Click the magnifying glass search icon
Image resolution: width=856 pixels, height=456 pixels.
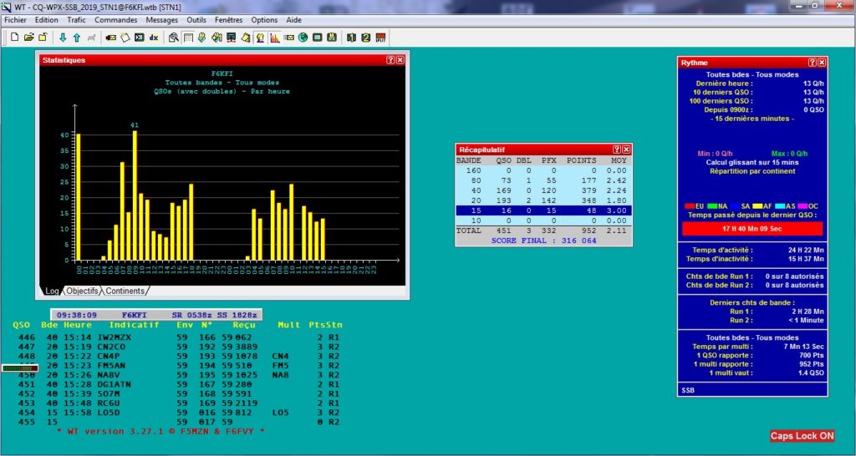(x=174, y=37)
